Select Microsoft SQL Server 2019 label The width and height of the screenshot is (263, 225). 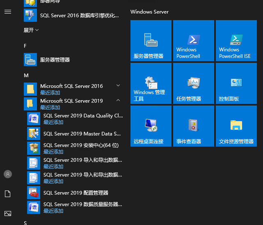click(x=71, y=101)
